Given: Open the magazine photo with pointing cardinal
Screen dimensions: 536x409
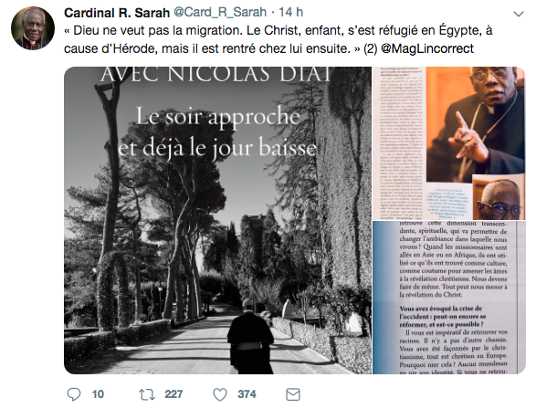Looking at the screenshot, I should (449, 142).
